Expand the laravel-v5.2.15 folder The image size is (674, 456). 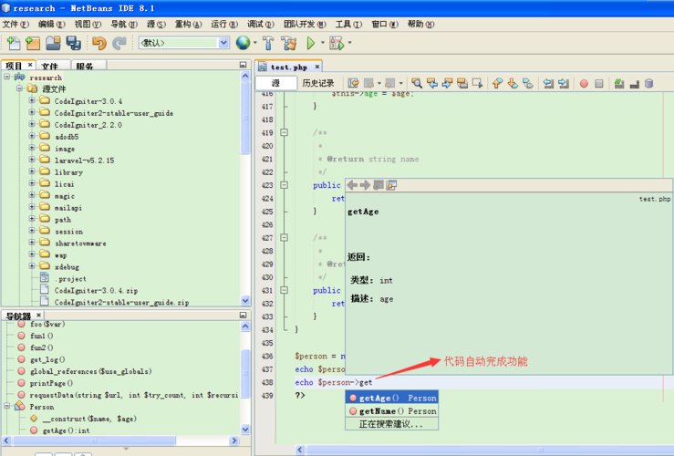click(32, 160)
